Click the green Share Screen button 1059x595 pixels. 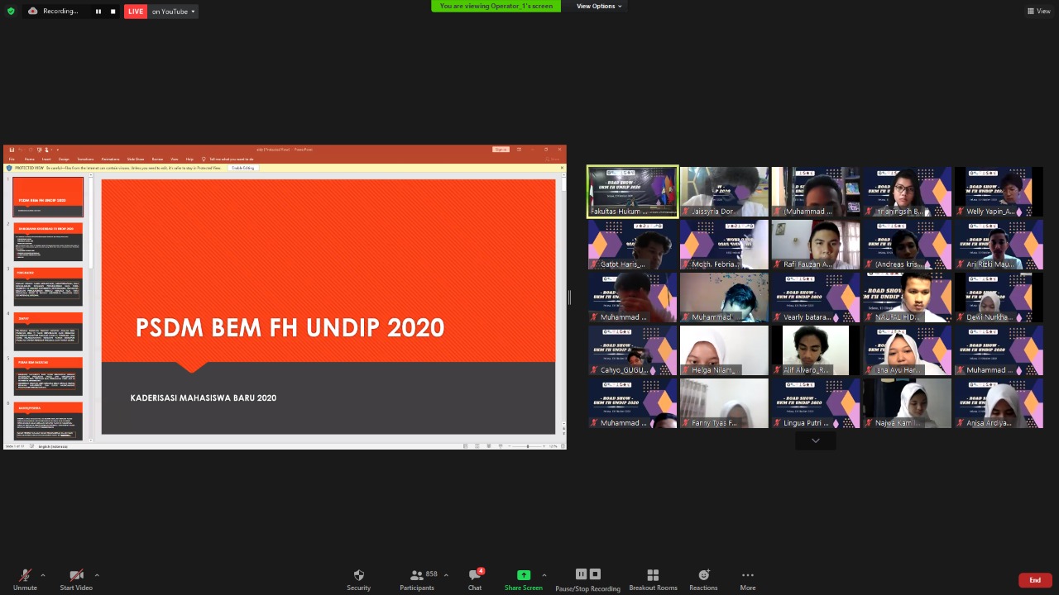click(x=524, y=579)
